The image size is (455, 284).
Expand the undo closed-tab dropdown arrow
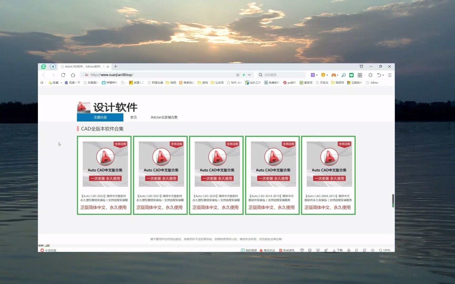coord(383,75)
